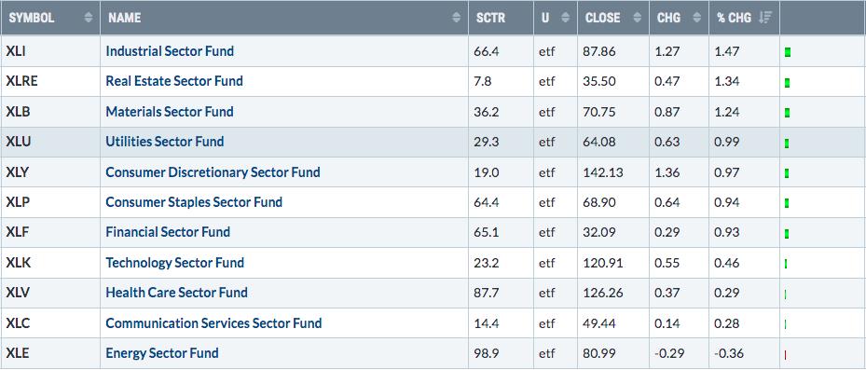Sort CLOSE column with arrow icon
Screen dimensions: 866x370
[x=638, y=18]
